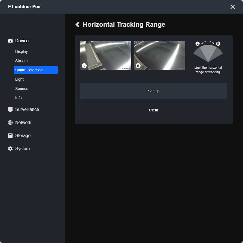Click the Storage card icon
The width and height of the screenshot is (243, 243).
coord(10,135)
